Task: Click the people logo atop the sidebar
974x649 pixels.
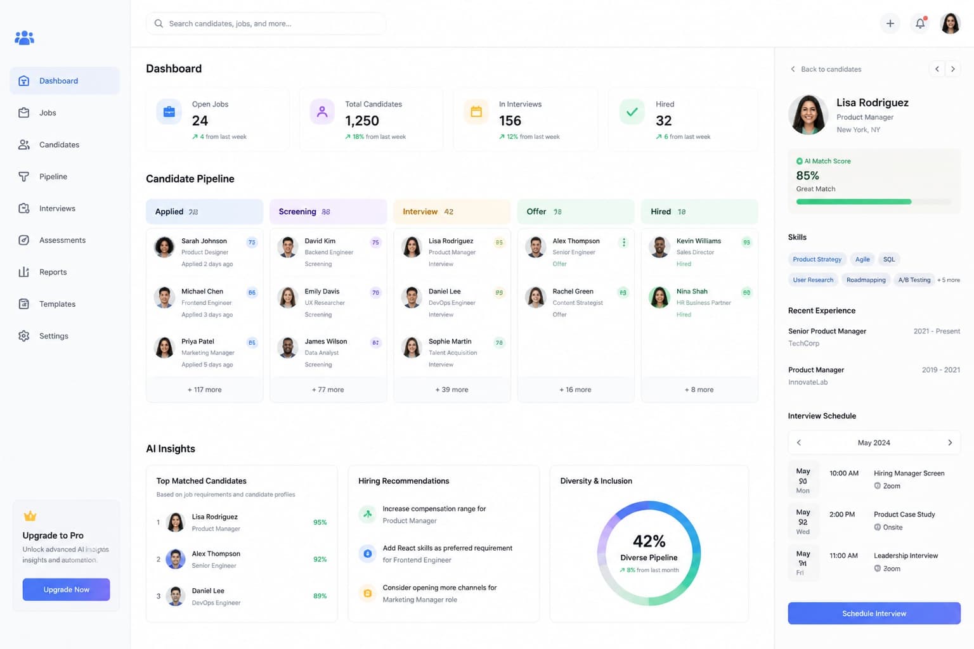Action: (x=24, y=38)
